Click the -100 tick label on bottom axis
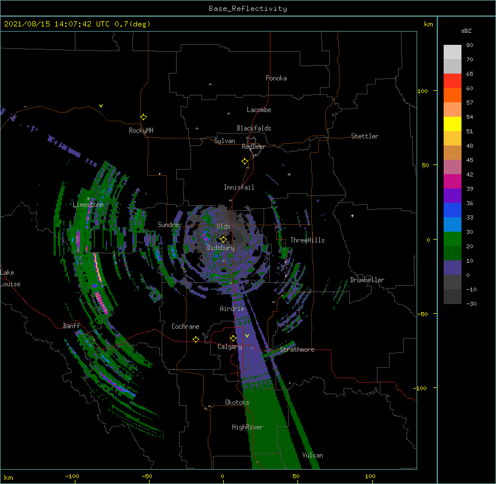Screen dimensions: 496x484 tap(72, 476)
